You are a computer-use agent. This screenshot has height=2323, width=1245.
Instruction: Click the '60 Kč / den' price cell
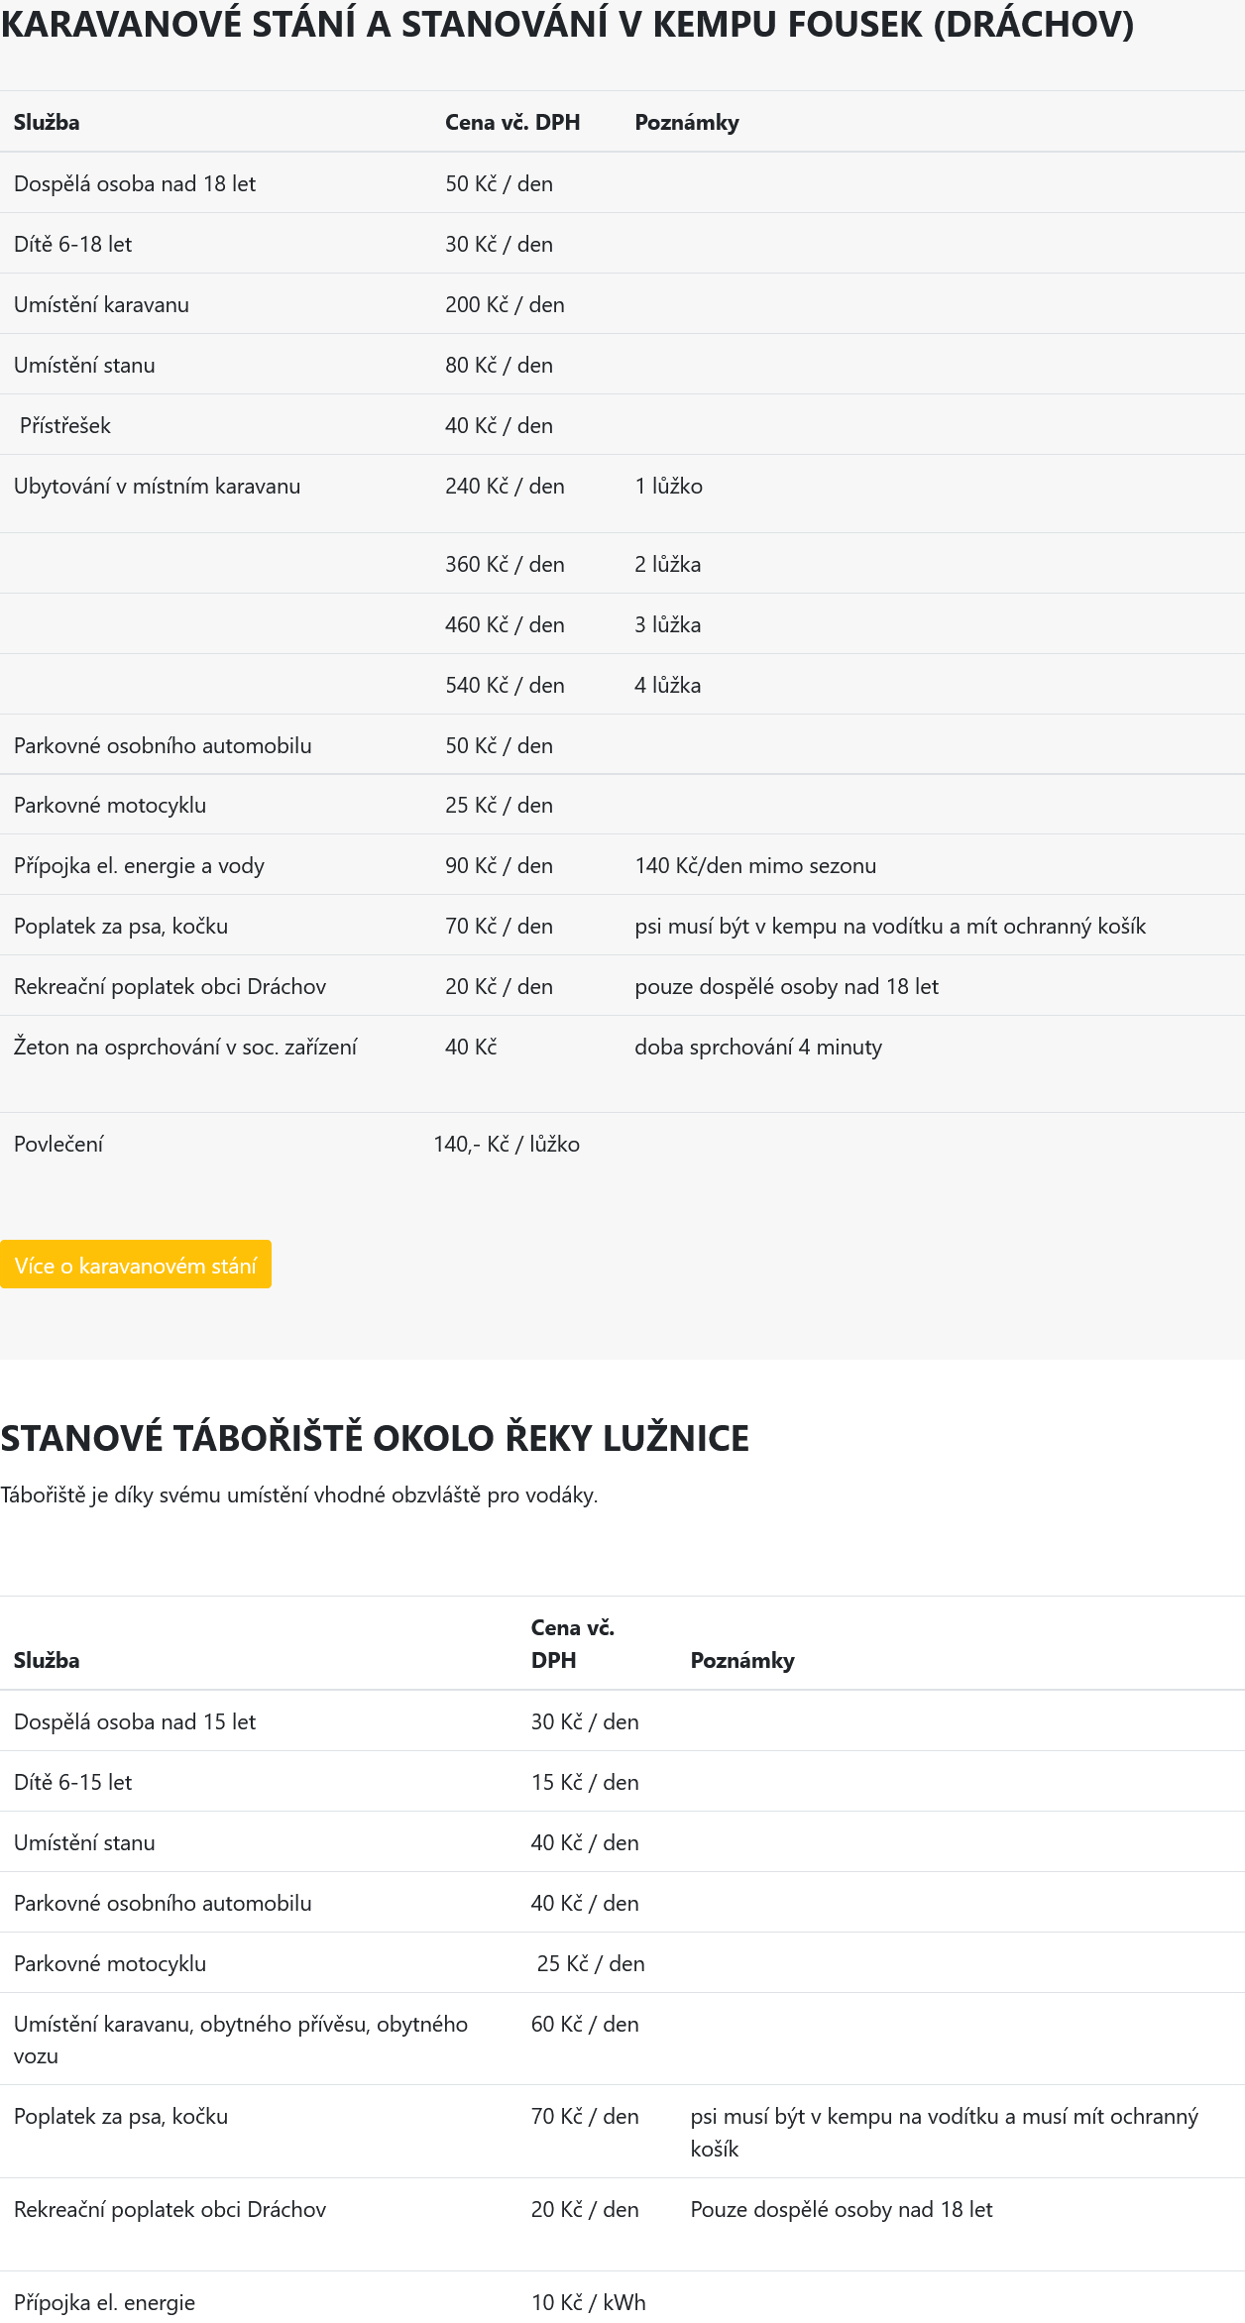tap(585, 2024)
